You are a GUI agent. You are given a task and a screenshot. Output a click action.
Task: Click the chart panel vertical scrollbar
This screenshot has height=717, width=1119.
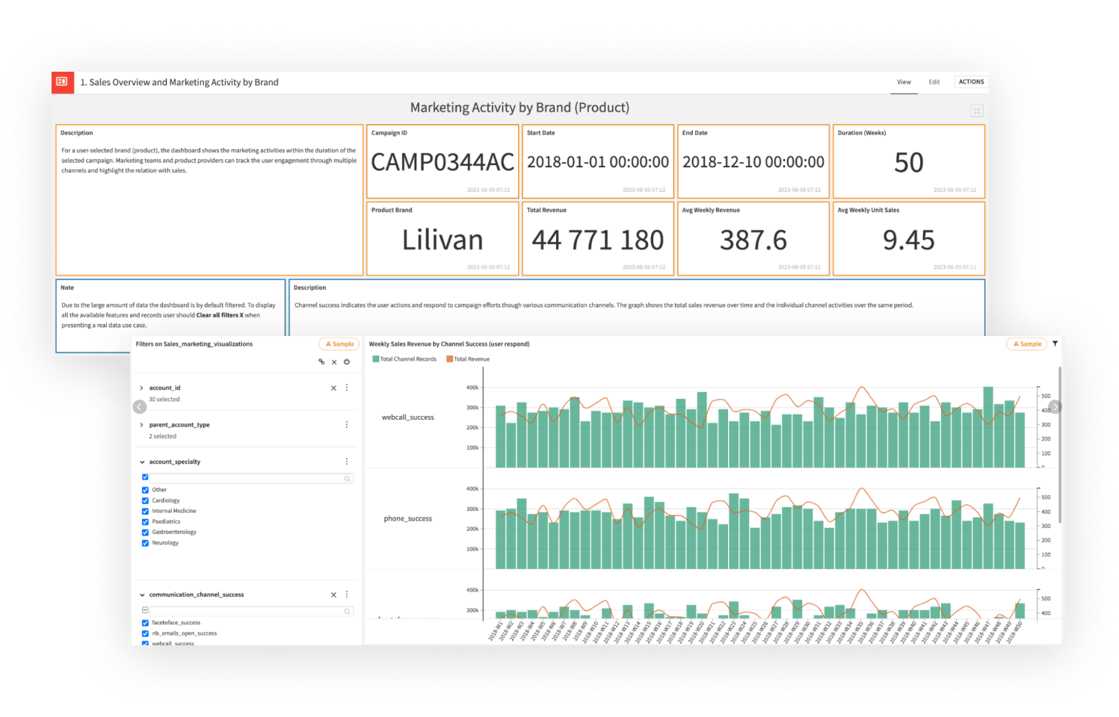[1060, 444]
